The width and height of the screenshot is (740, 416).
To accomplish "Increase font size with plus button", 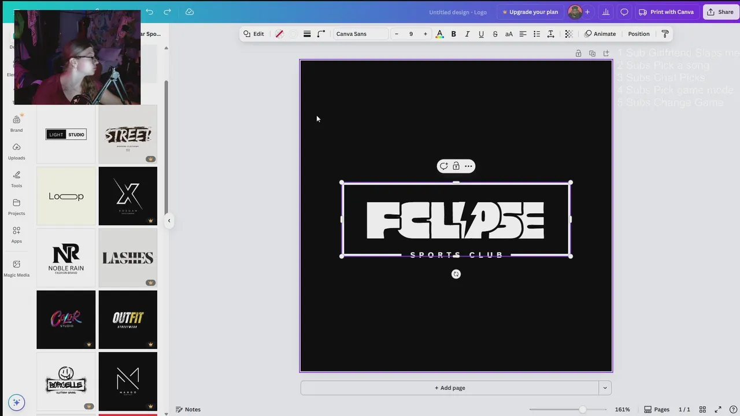I will pyautogui.click(x=425, y=34).
